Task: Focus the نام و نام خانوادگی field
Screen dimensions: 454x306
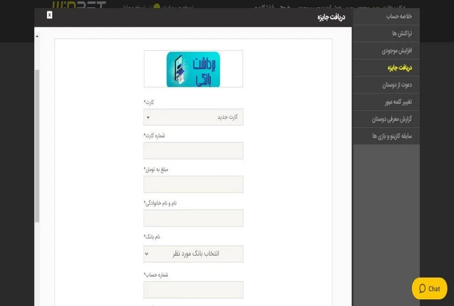Action: [x=193, y=218]
